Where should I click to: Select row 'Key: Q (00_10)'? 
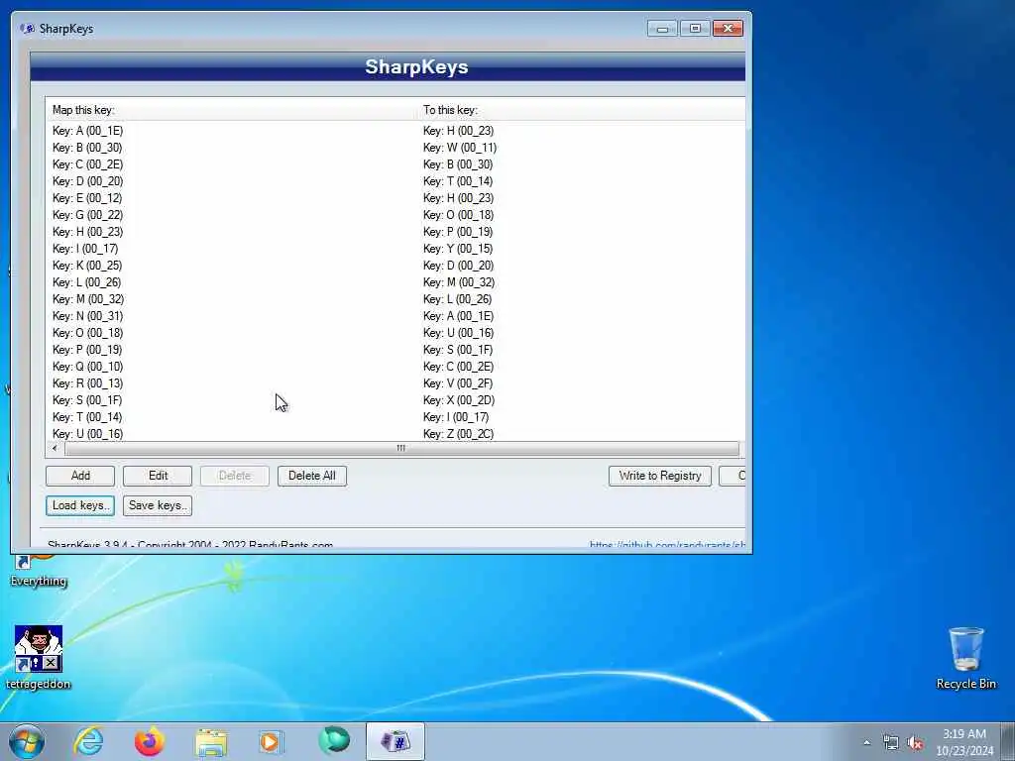pos(87,367)
